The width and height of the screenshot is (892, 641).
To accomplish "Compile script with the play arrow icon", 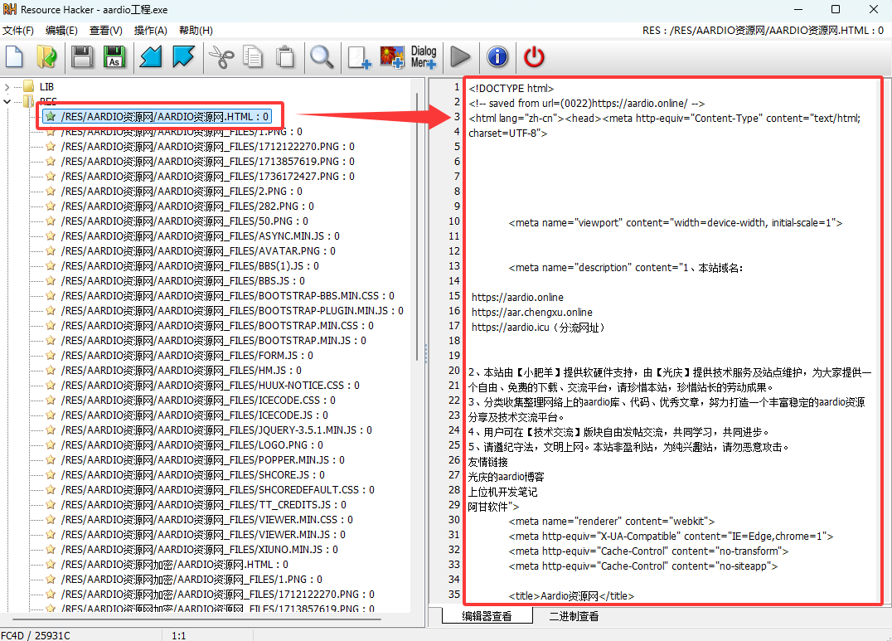I will 460,57.
